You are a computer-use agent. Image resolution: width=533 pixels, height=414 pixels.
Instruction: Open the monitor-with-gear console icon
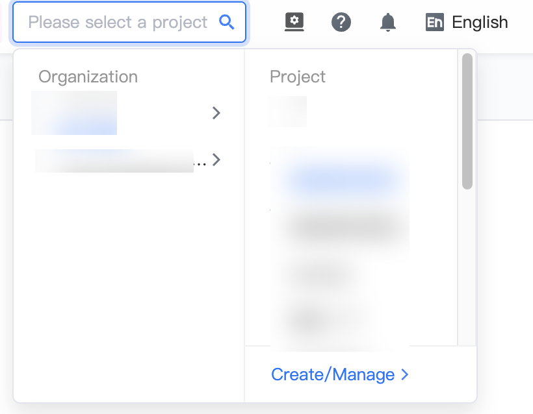point(294,23)
